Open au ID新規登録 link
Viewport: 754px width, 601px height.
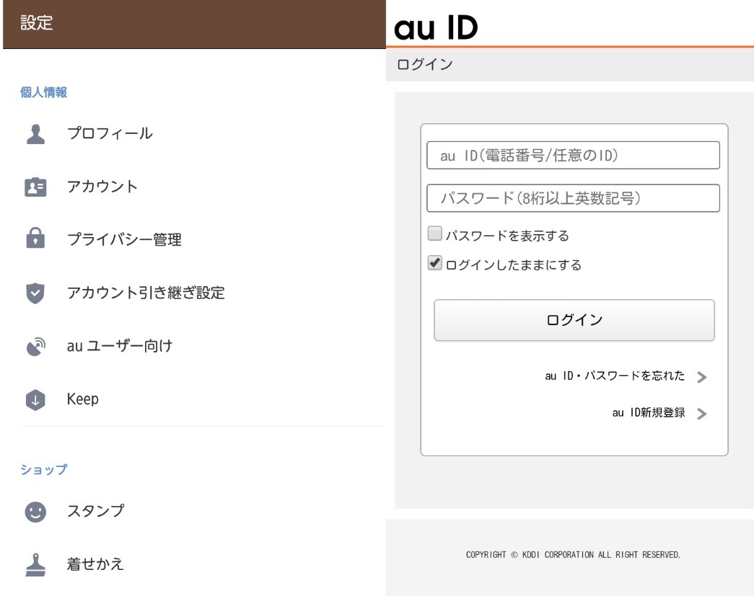[x=648, y=413]
